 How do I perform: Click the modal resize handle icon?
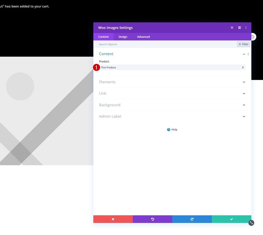tap(251, 223)
